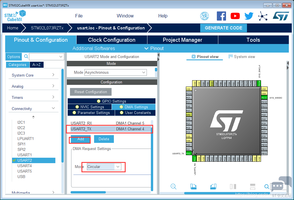
Task: Select green PA13 pin on chip
Action: [x=264, y=98]
